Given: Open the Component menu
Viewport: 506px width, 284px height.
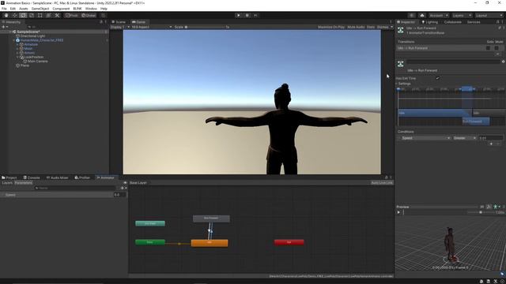Looking at the screenshot, I should [61, 9].
